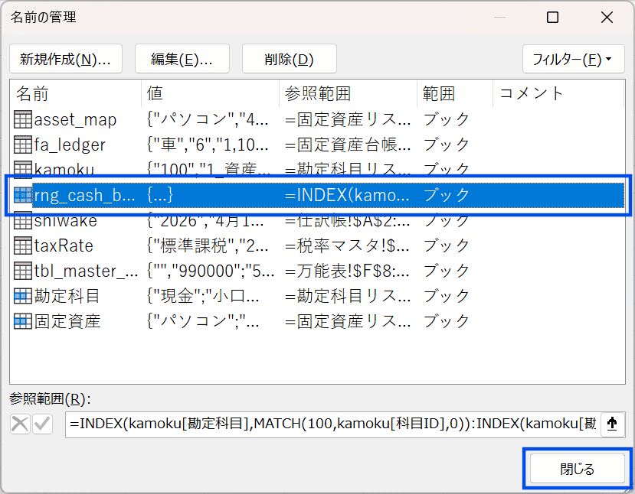Sort the list by 参照範囲 column header
The height and width of the screenshot is (494, 635).
point(347,94)
